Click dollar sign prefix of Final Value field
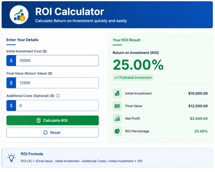The height and width of the screenshot is (172, 215). point(11,83)
